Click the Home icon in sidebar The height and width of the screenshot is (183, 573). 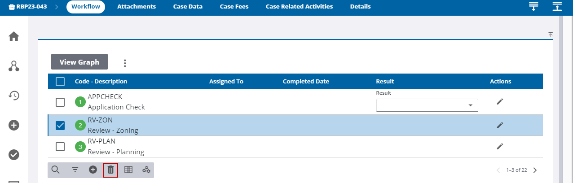[x=13, y=37]
